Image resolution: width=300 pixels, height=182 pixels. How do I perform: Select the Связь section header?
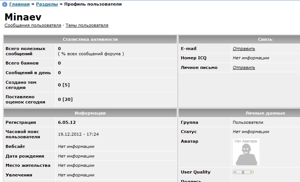(x=239, y=39)
